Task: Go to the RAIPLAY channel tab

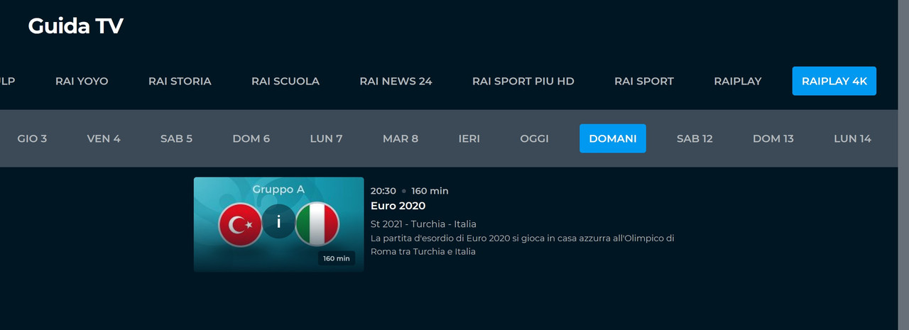Action: tap(738, 81)
